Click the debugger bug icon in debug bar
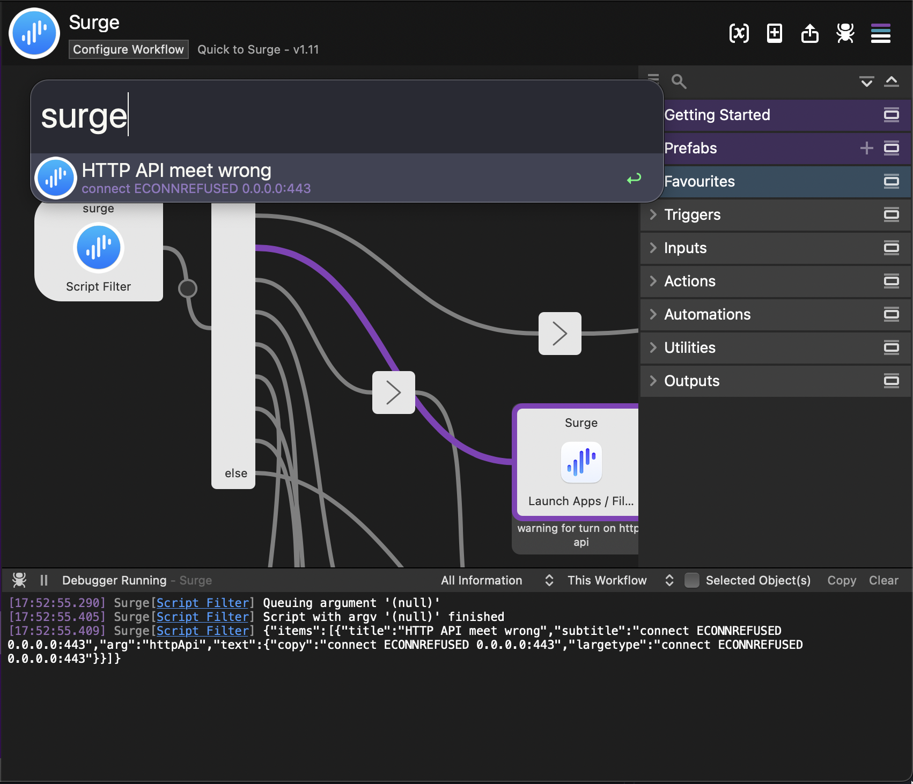913x784 pixels. [x=19, y=580]
